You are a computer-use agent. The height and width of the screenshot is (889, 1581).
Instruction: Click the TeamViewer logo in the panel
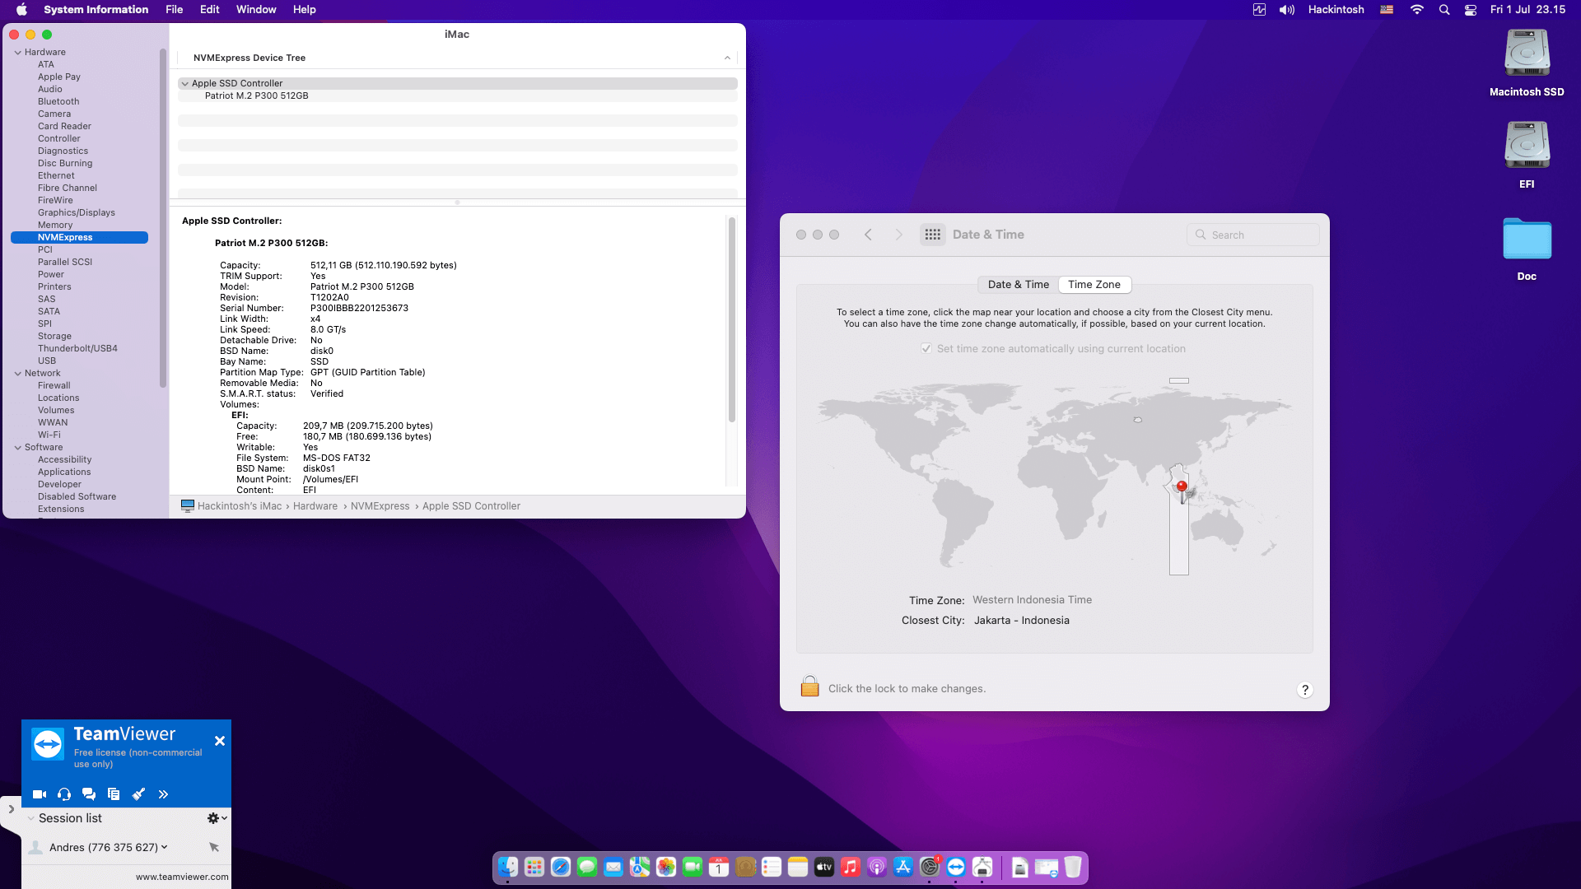(x=48, y=744)
